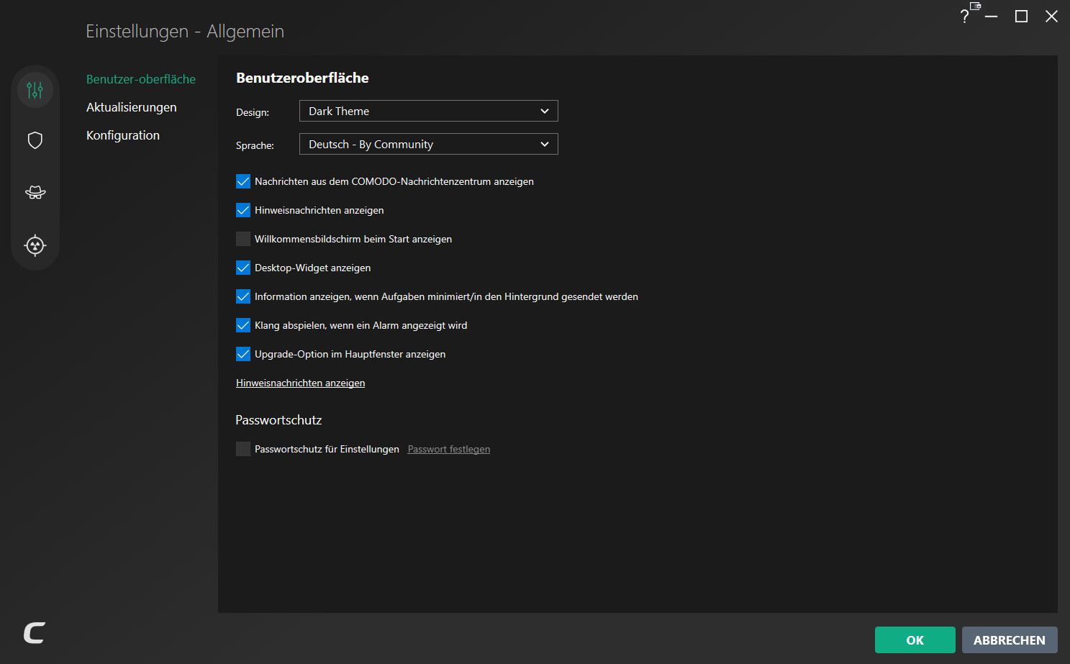
Task: Open the Passwort festlegen link
Action: (449, 449)
